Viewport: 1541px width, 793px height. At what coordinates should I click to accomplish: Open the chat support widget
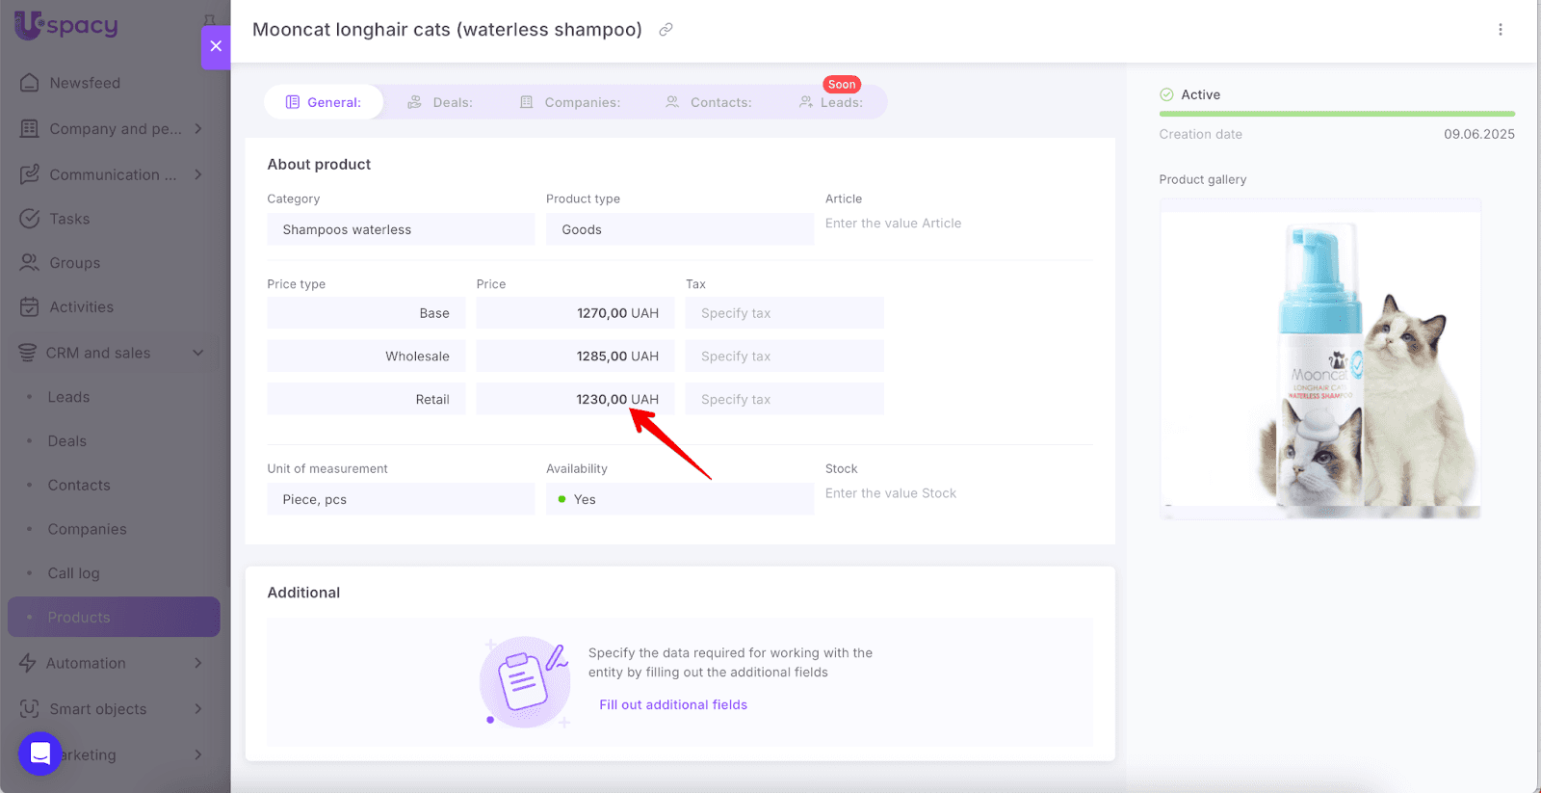[x=40, y=753]
